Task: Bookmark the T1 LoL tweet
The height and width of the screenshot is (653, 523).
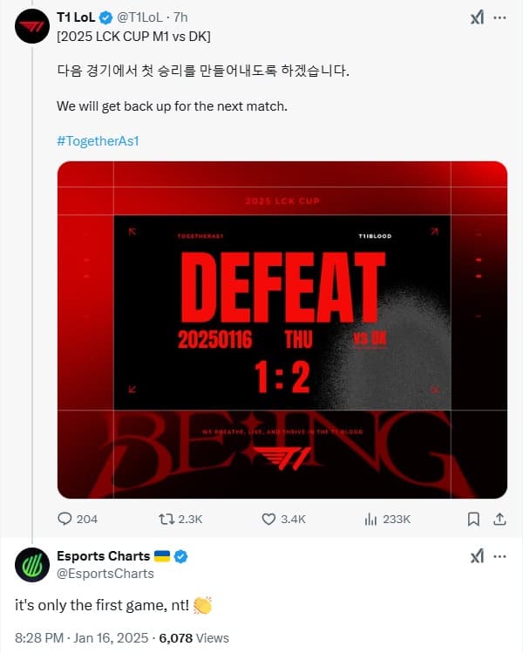Action: [x=473, y=519]
